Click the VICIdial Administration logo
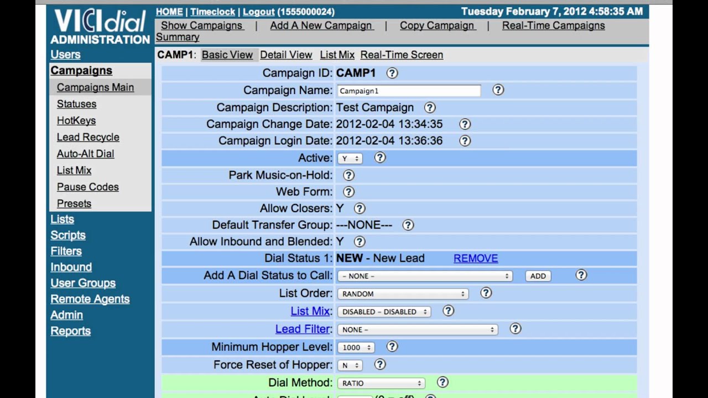This screenshot has width=708, height=398. click(100, 27)
